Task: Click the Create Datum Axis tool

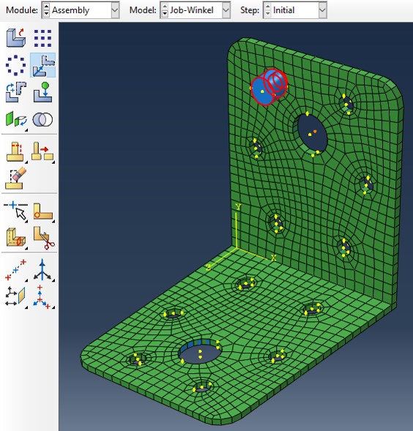Action: pyautogui.click(x=43, y=270)
